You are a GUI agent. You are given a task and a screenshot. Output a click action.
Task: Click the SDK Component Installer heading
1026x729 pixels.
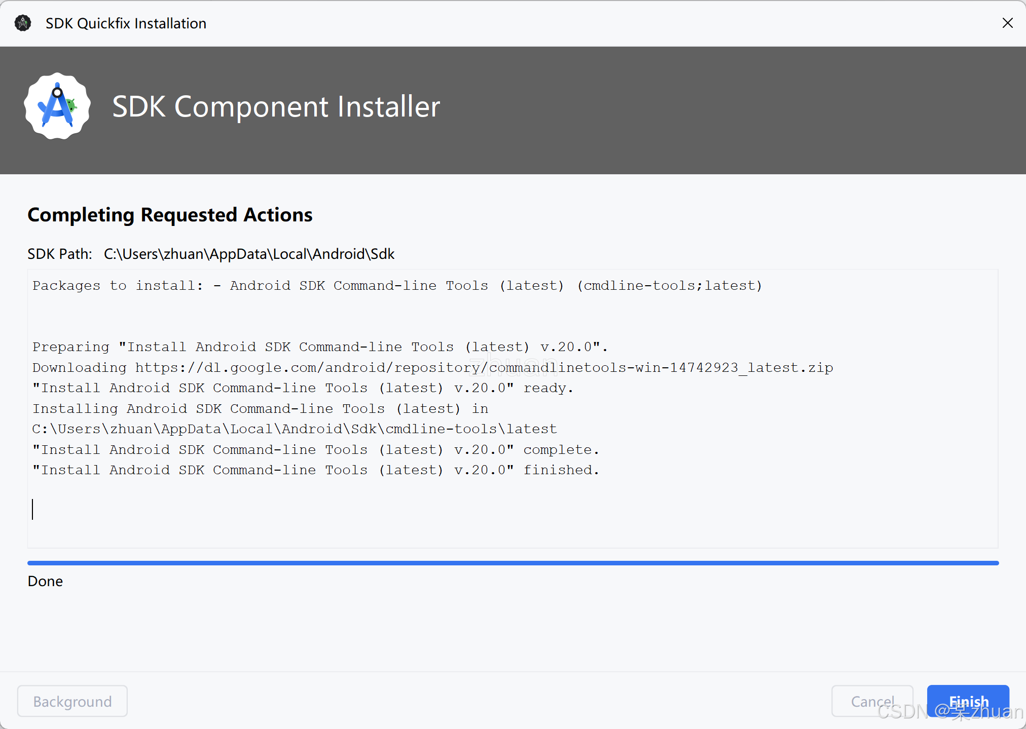276,107
